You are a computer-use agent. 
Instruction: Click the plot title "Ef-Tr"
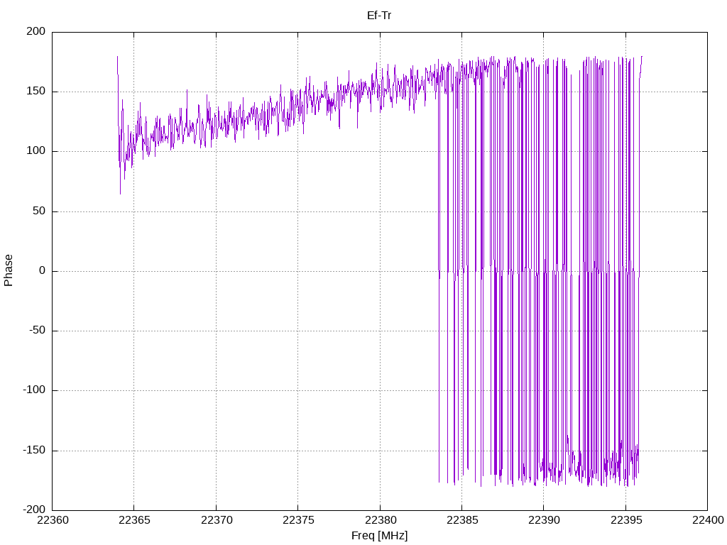pos(379,16)
